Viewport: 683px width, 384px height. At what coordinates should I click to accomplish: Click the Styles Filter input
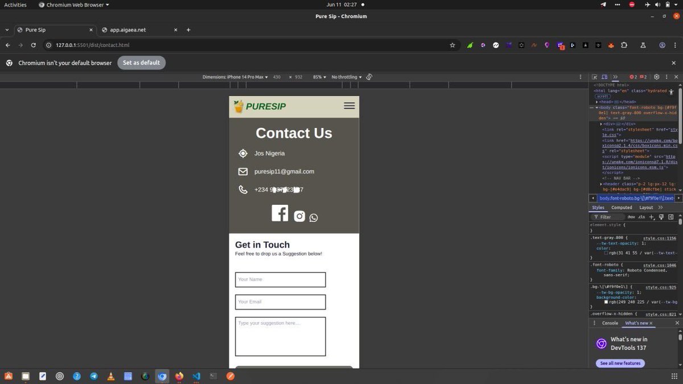pyautogui.click(x=609, y=217)
